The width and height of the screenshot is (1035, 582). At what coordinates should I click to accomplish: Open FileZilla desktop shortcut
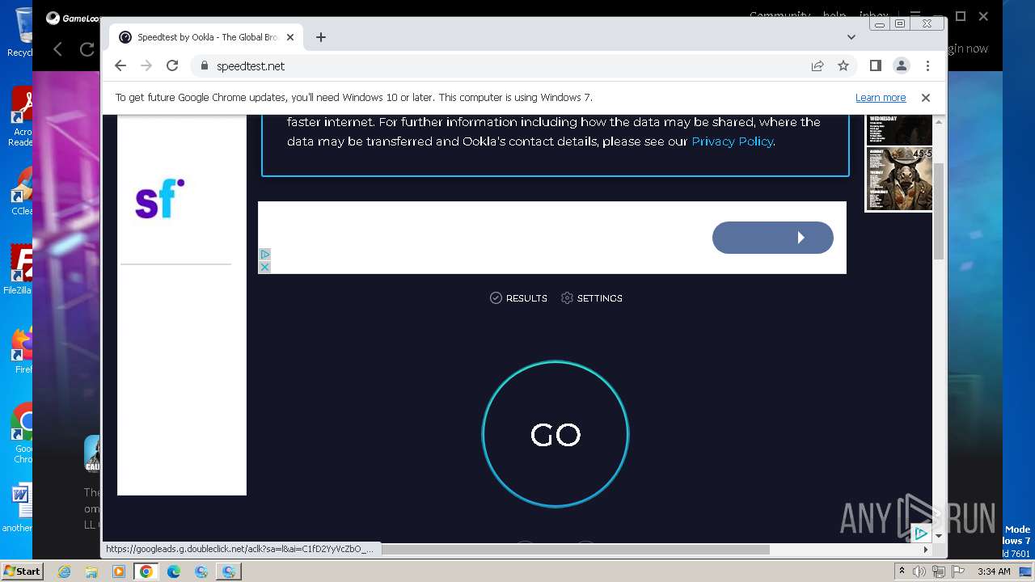click(x=20, y=271)
